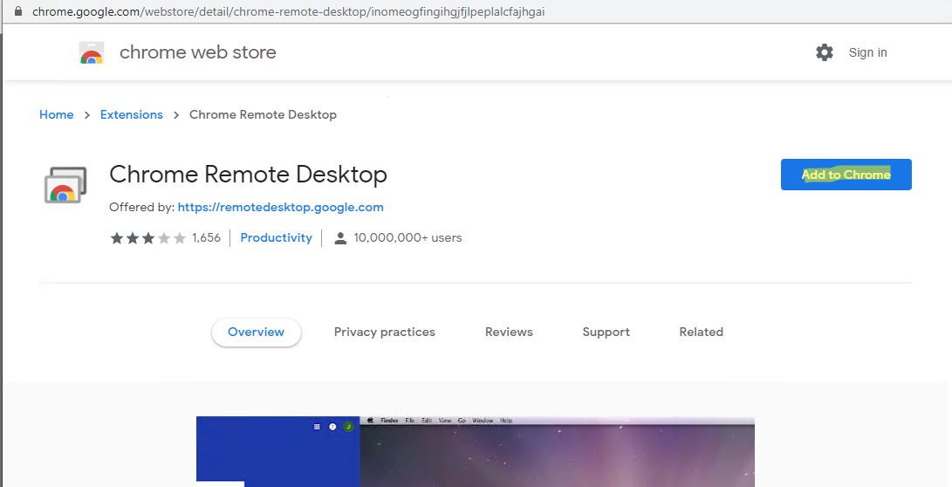The height and width of the screenshot is (487, 952).
Task: Open the remotedesktop.google.com publisher link
Action: click(x=280, y=207)
